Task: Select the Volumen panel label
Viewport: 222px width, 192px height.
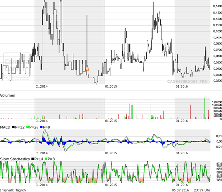Action: point(8,95)
